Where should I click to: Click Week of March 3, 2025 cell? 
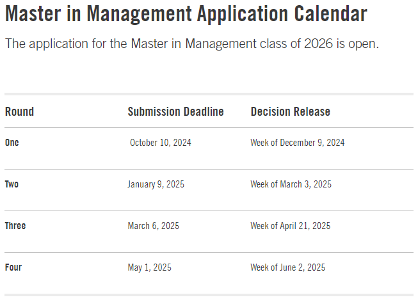click(291, 184)
